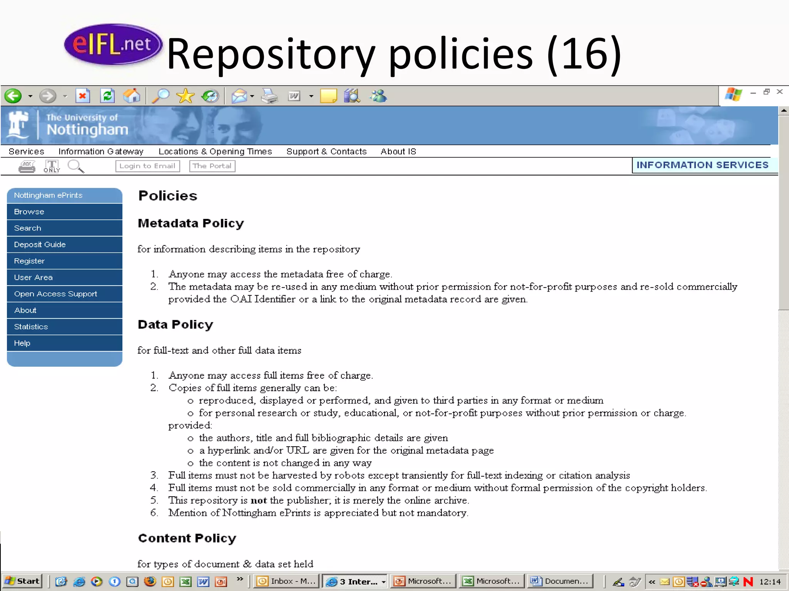Open the Mail button dropdown arrow
This screenshot has width=789, height=591.
(252, 96)
